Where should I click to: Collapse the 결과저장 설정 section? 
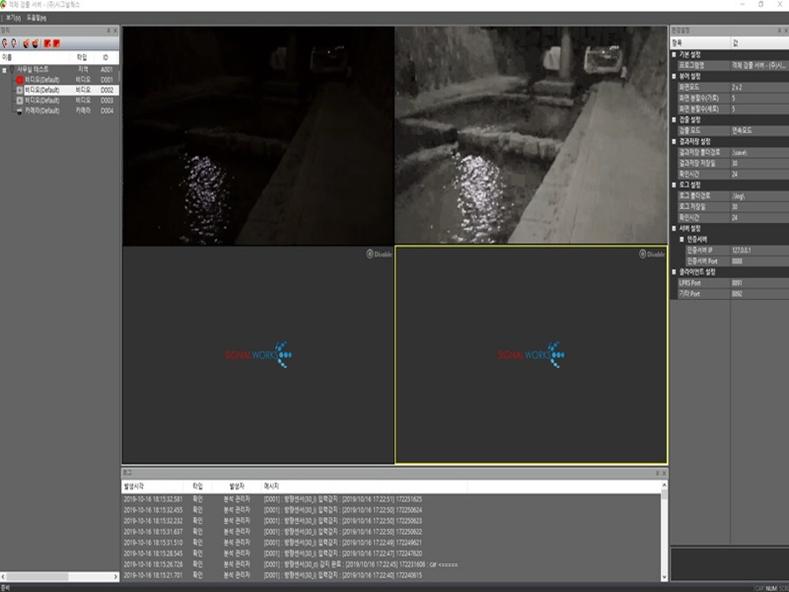coord(675,141)
